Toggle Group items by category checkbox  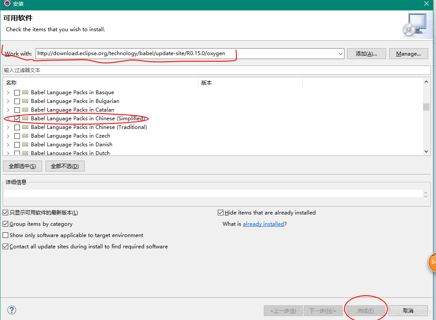point(5,224)
